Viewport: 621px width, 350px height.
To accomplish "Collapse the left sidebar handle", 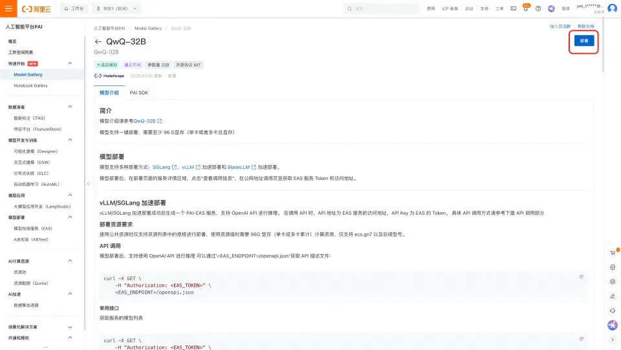I will pyautogui.click(x=88, y=184).
